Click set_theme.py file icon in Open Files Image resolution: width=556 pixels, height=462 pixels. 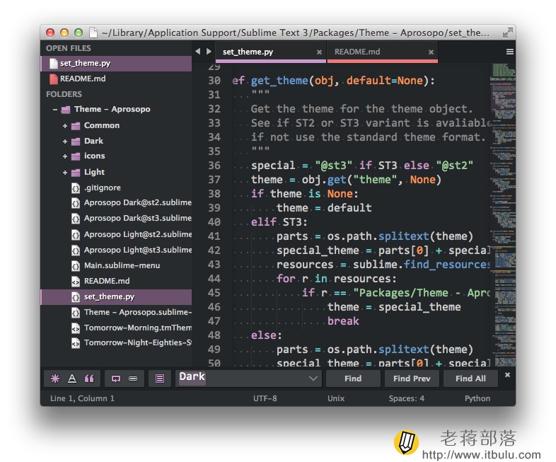(x=54, y=64)
